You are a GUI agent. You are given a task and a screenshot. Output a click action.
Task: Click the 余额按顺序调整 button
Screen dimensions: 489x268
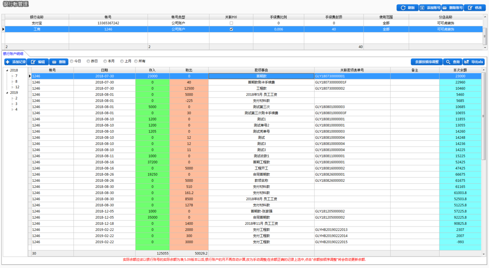pyautogui.click(x=426, y=62)
